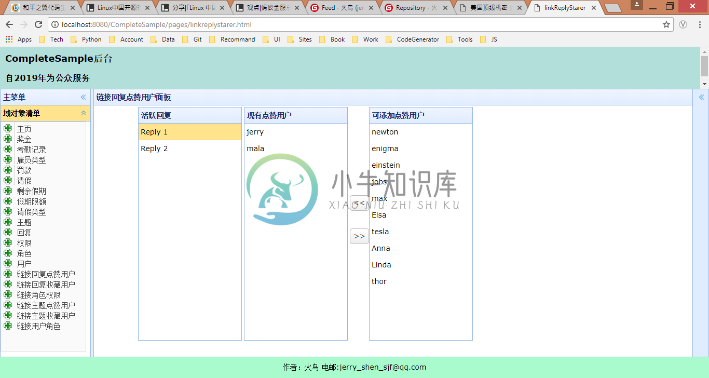Click the plus icon beside 链接回复收藏用户

click(8, 284)
